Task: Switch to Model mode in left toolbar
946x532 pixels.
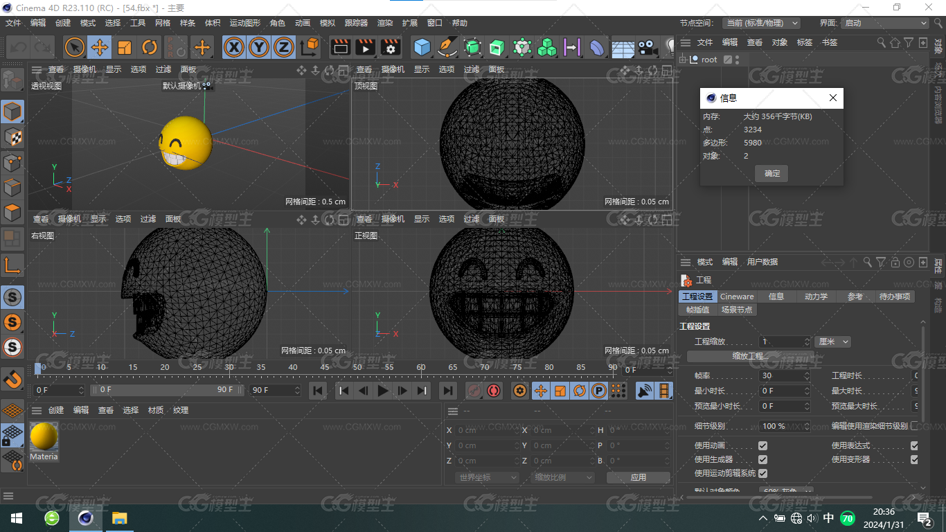Action: [12, 111]
